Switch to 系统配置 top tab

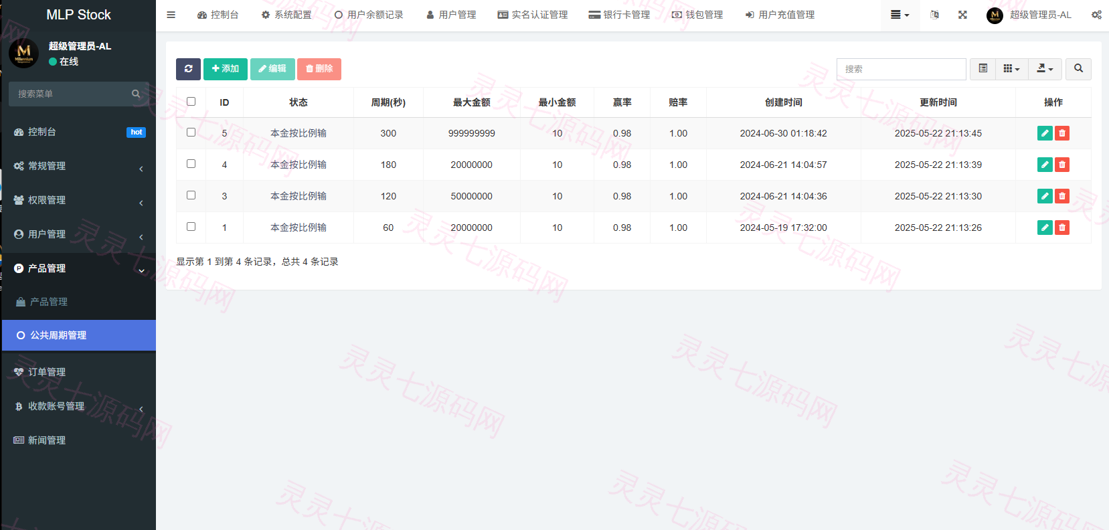point(286,15)
